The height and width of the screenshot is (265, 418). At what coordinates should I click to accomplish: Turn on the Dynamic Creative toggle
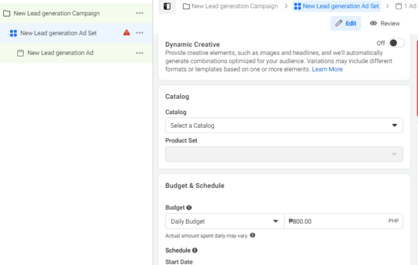(x=396, y=43)
